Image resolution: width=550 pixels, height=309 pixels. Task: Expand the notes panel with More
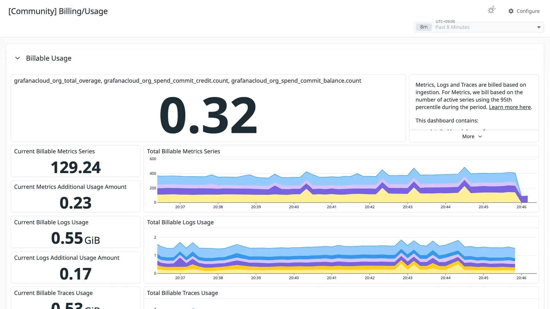pos(472,136)
